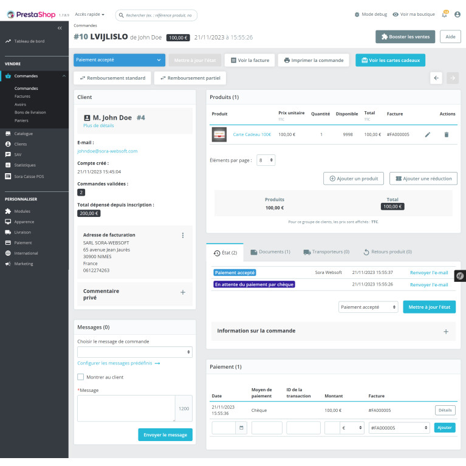Expand Information sur la commande section
This screenshot has height=466, width=466.
pos(445,331)
